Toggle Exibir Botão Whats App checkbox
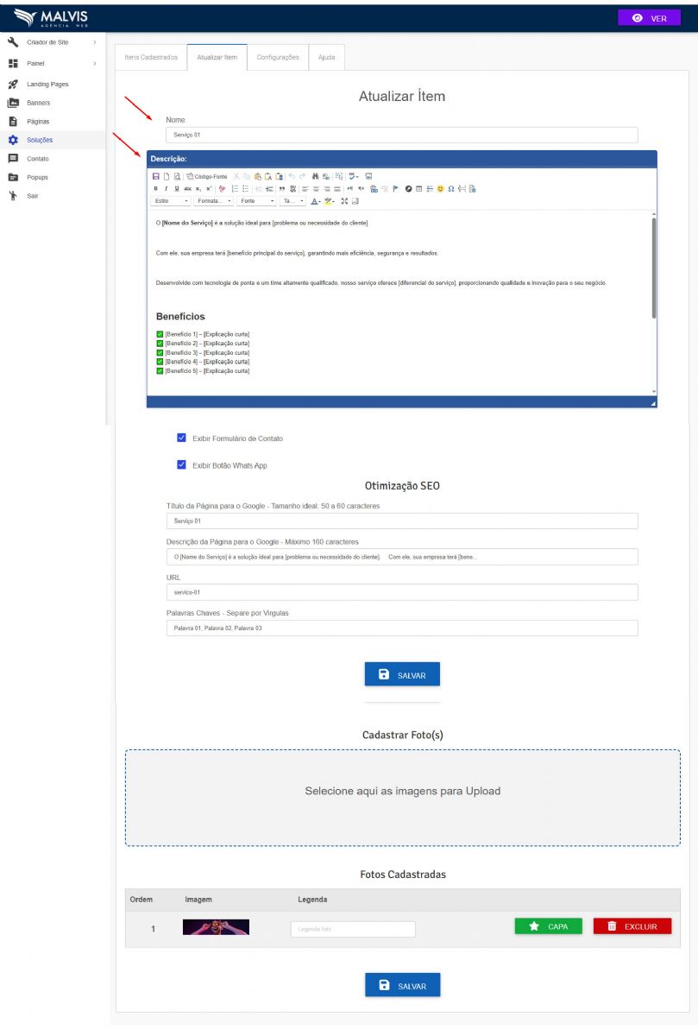698x1036 pixels. coord(181,464)
